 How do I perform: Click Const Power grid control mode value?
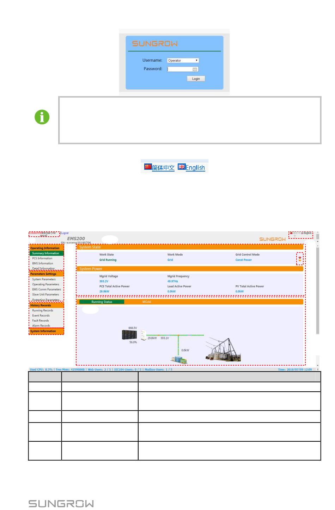click(x=244, y=260)
